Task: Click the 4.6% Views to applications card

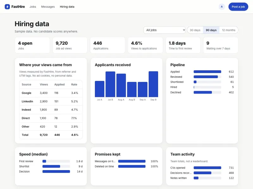Action: (x=145, y=45)
